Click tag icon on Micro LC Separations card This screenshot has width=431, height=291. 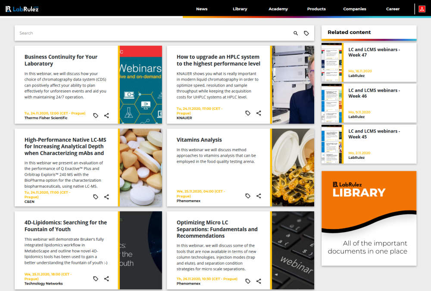(x=248, y=281)
